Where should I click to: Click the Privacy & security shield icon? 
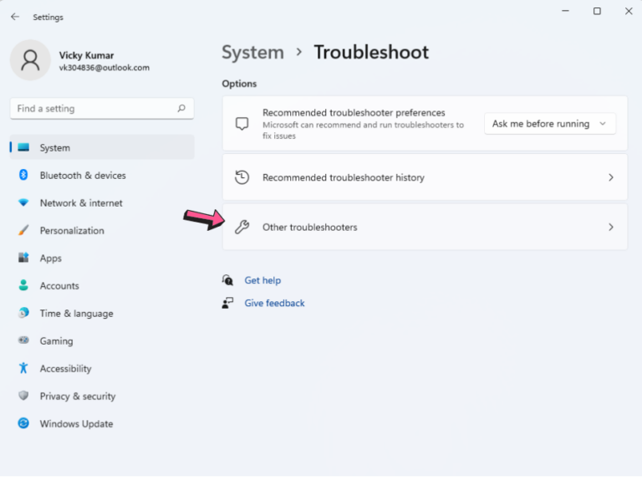pyautogui.click(x=23, y=396)
